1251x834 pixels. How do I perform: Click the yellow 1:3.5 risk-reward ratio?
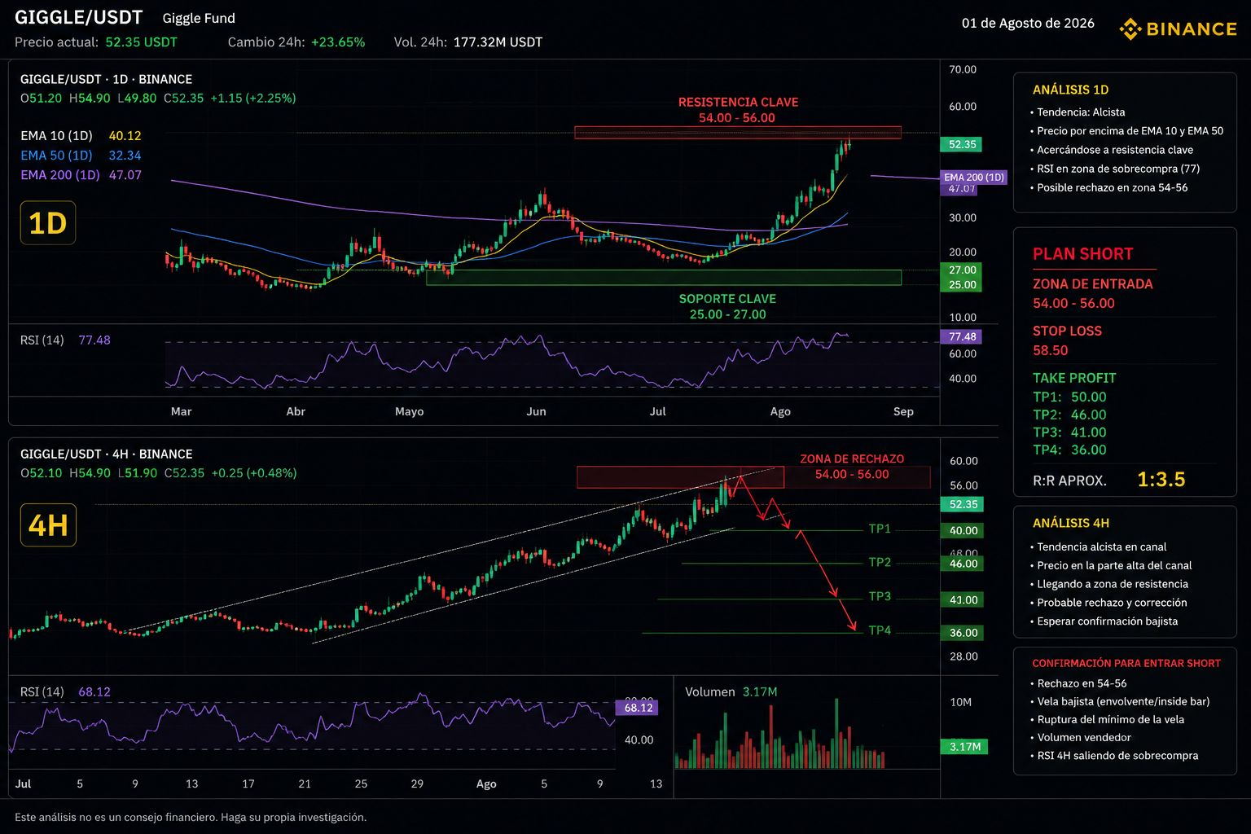1161,480
